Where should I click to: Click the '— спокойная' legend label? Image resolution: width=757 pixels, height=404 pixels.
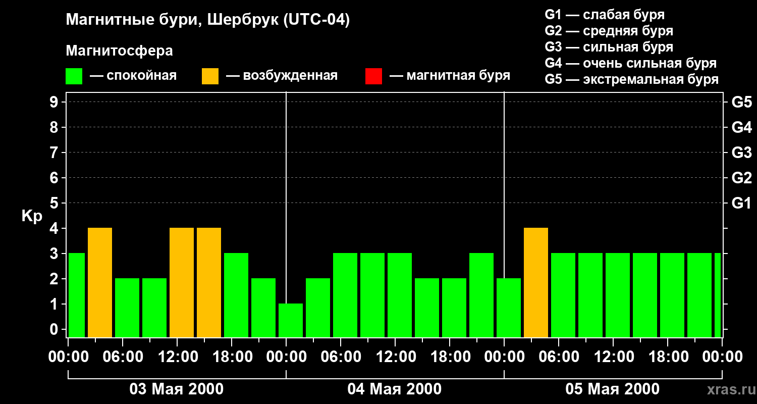(x=133, y=76)
